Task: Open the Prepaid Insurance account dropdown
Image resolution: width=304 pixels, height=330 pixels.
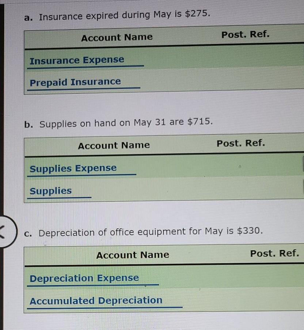Action: (x=83, y=83)
